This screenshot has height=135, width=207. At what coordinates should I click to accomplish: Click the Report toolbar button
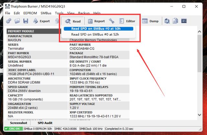[x=96, y=21]
